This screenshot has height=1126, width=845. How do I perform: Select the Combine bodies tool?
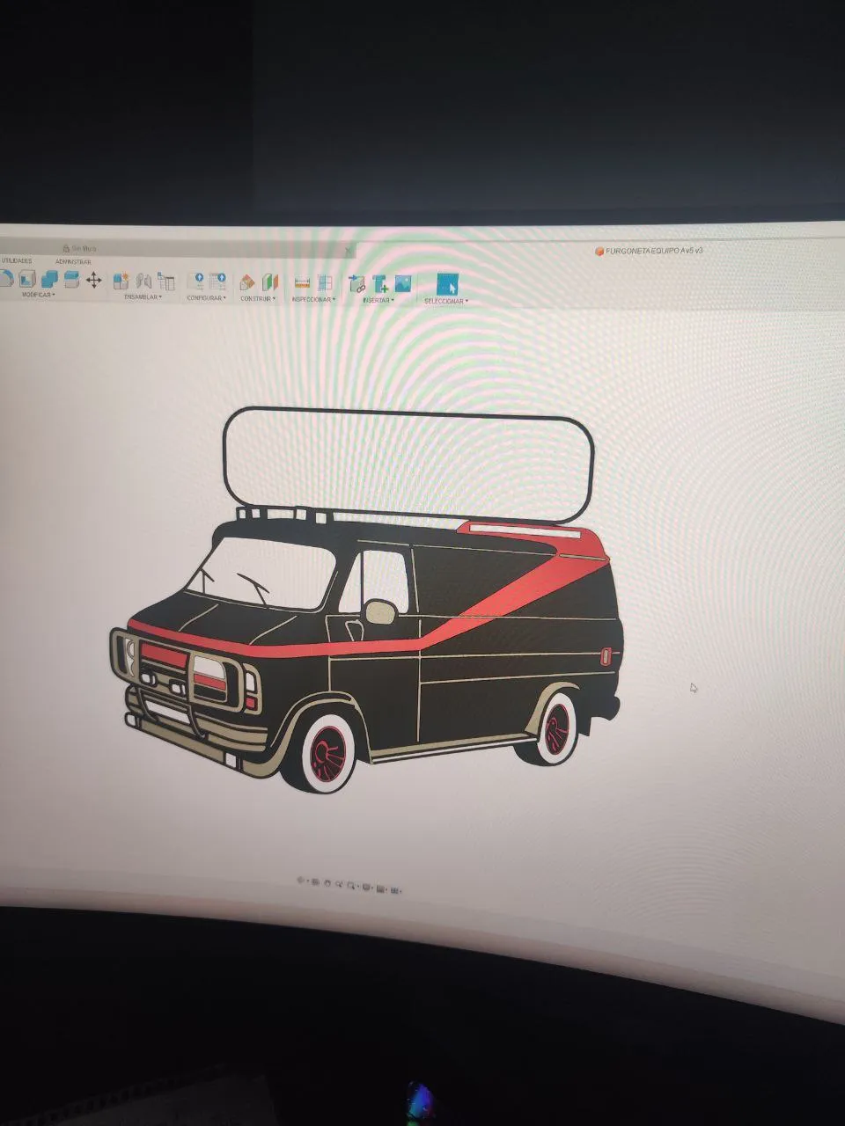(50, 279)
